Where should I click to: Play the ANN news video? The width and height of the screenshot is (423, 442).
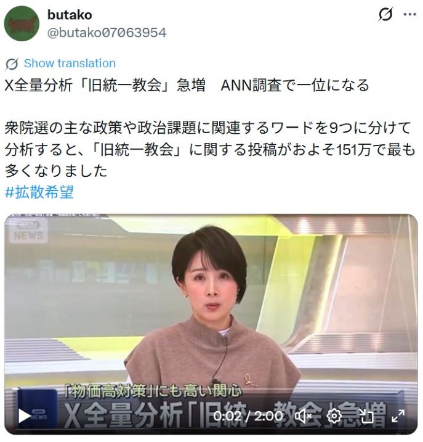point(24,416)
